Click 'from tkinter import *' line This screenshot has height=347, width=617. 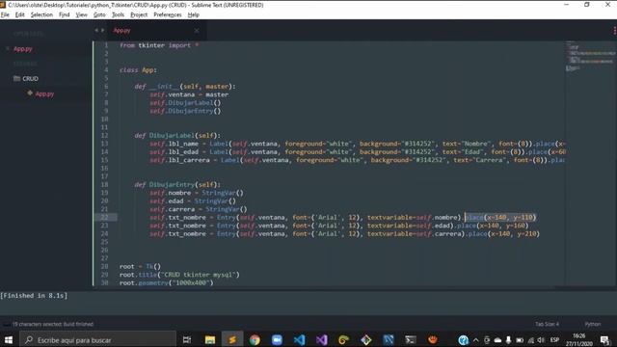tap(159, 45)
